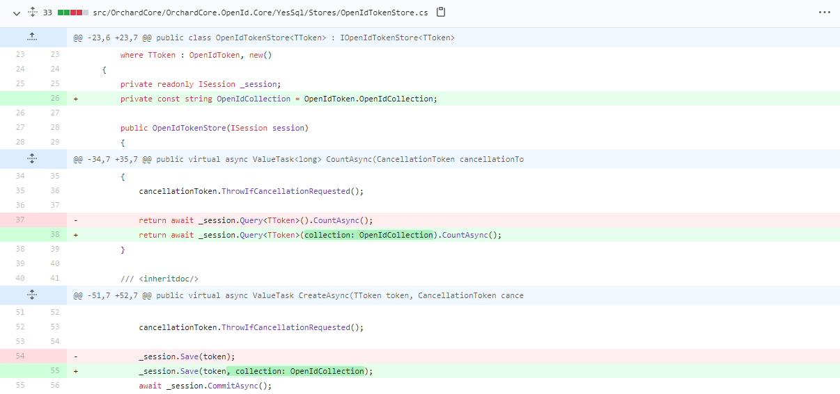Copy the OpenIdTokenStore.cs file path
The image size is (840, 394).
click(x=440, y=13)
